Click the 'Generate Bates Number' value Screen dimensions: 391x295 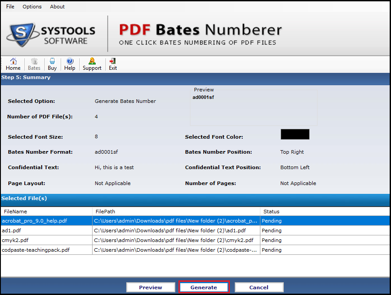tap(125, 101)
